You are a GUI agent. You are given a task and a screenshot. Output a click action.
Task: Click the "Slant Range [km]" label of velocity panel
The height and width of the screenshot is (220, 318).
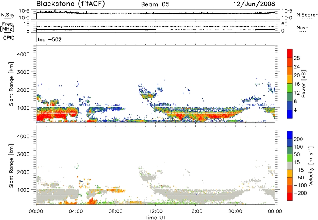click(x=11, y=166)
